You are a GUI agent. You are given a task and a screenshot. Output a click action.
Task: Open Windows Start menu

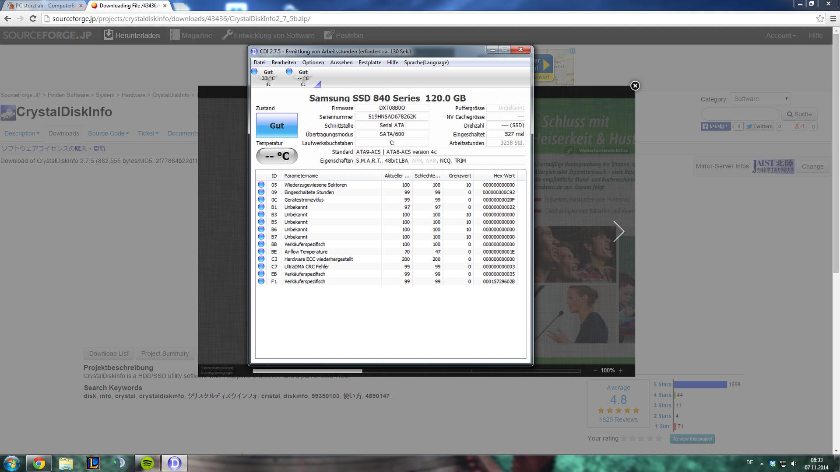pos(12,463)
